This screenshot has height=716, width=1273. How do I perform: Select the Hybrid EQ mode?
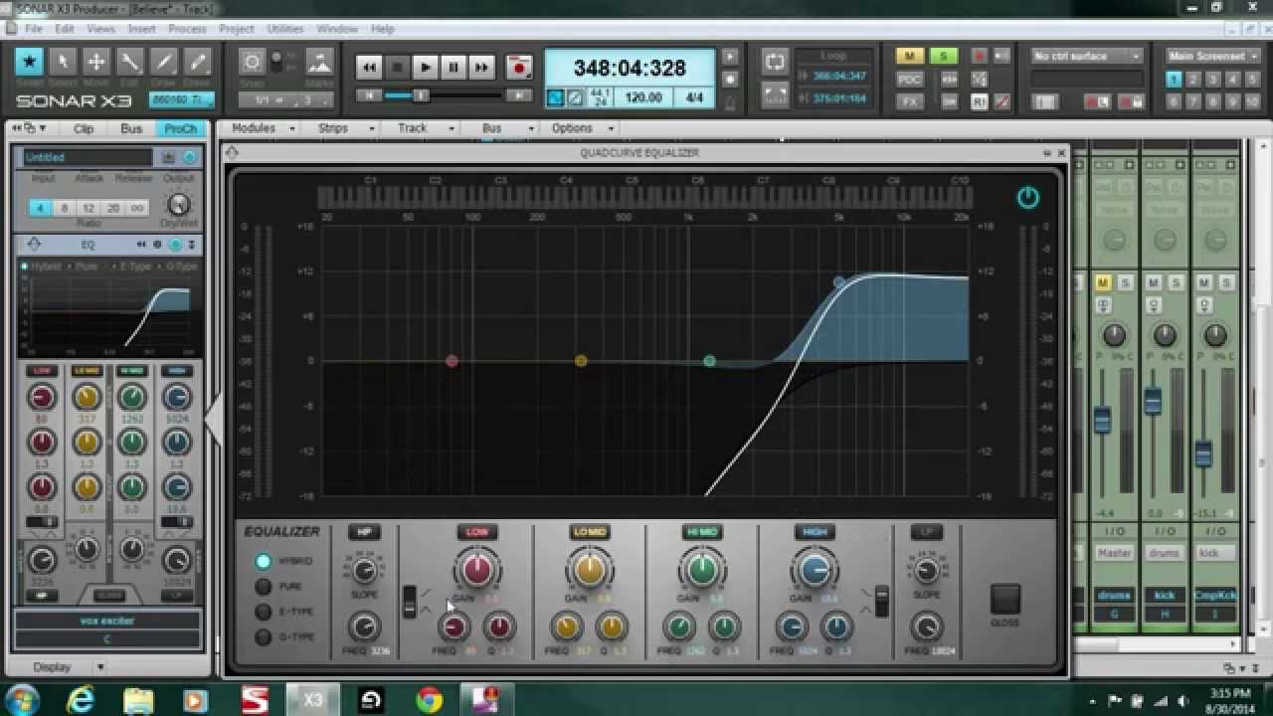264,561
